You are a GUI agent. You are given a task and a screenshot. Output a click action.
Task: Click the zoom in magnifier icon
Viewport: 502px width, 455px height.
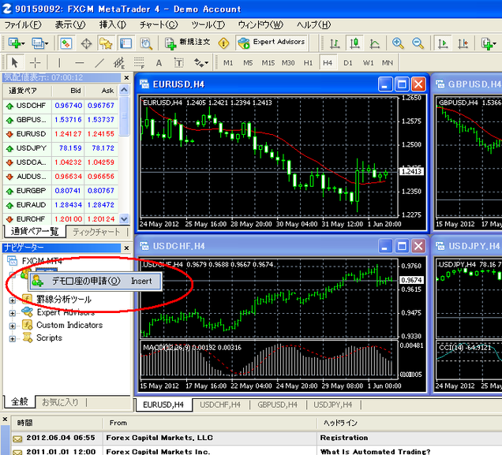click(398, 43)
